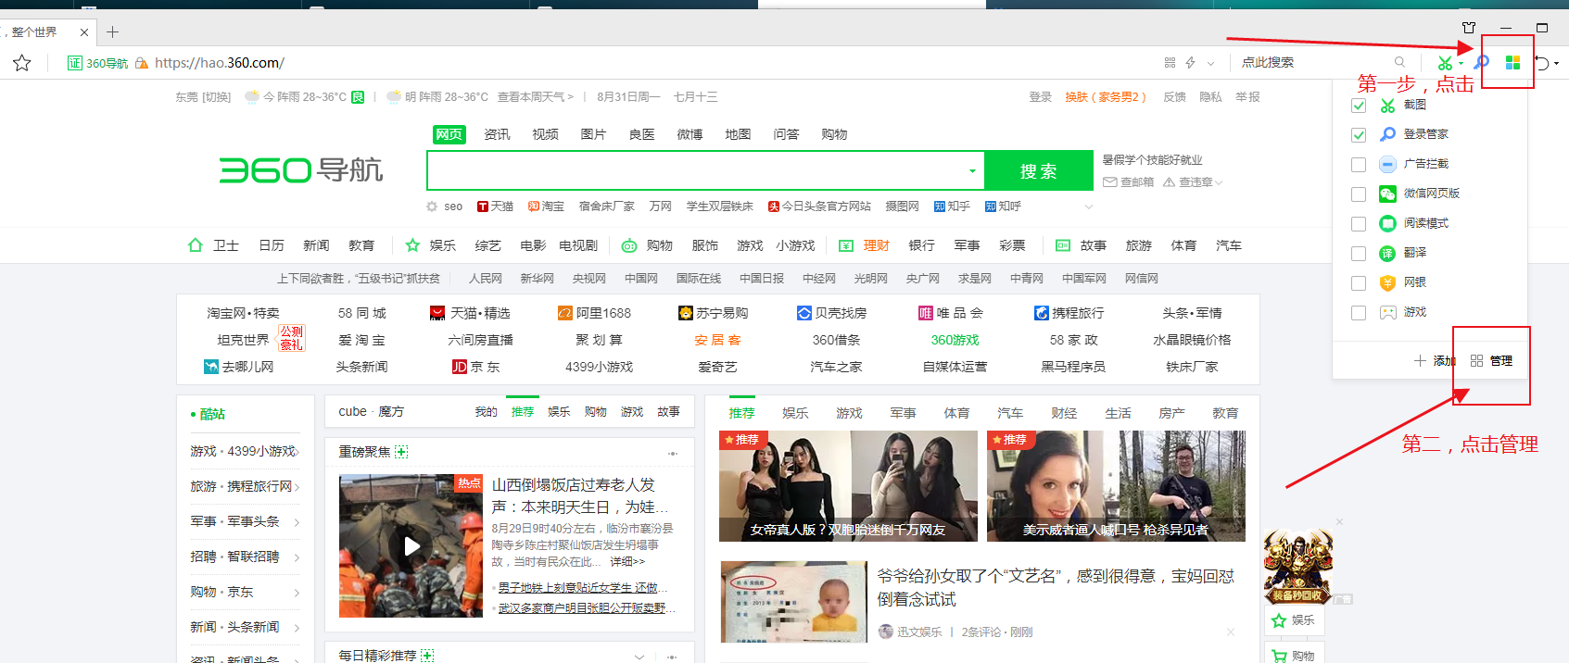Open 查看本周天气 link
Image resolution: width=1569 pixels, height=663 pixels.
(535, 96)
